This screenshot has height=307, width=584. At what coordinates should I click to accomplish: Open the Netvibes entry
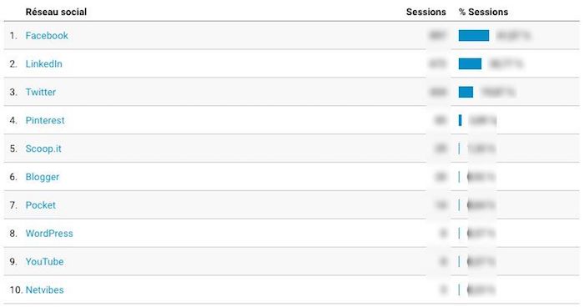click(44, 289)
